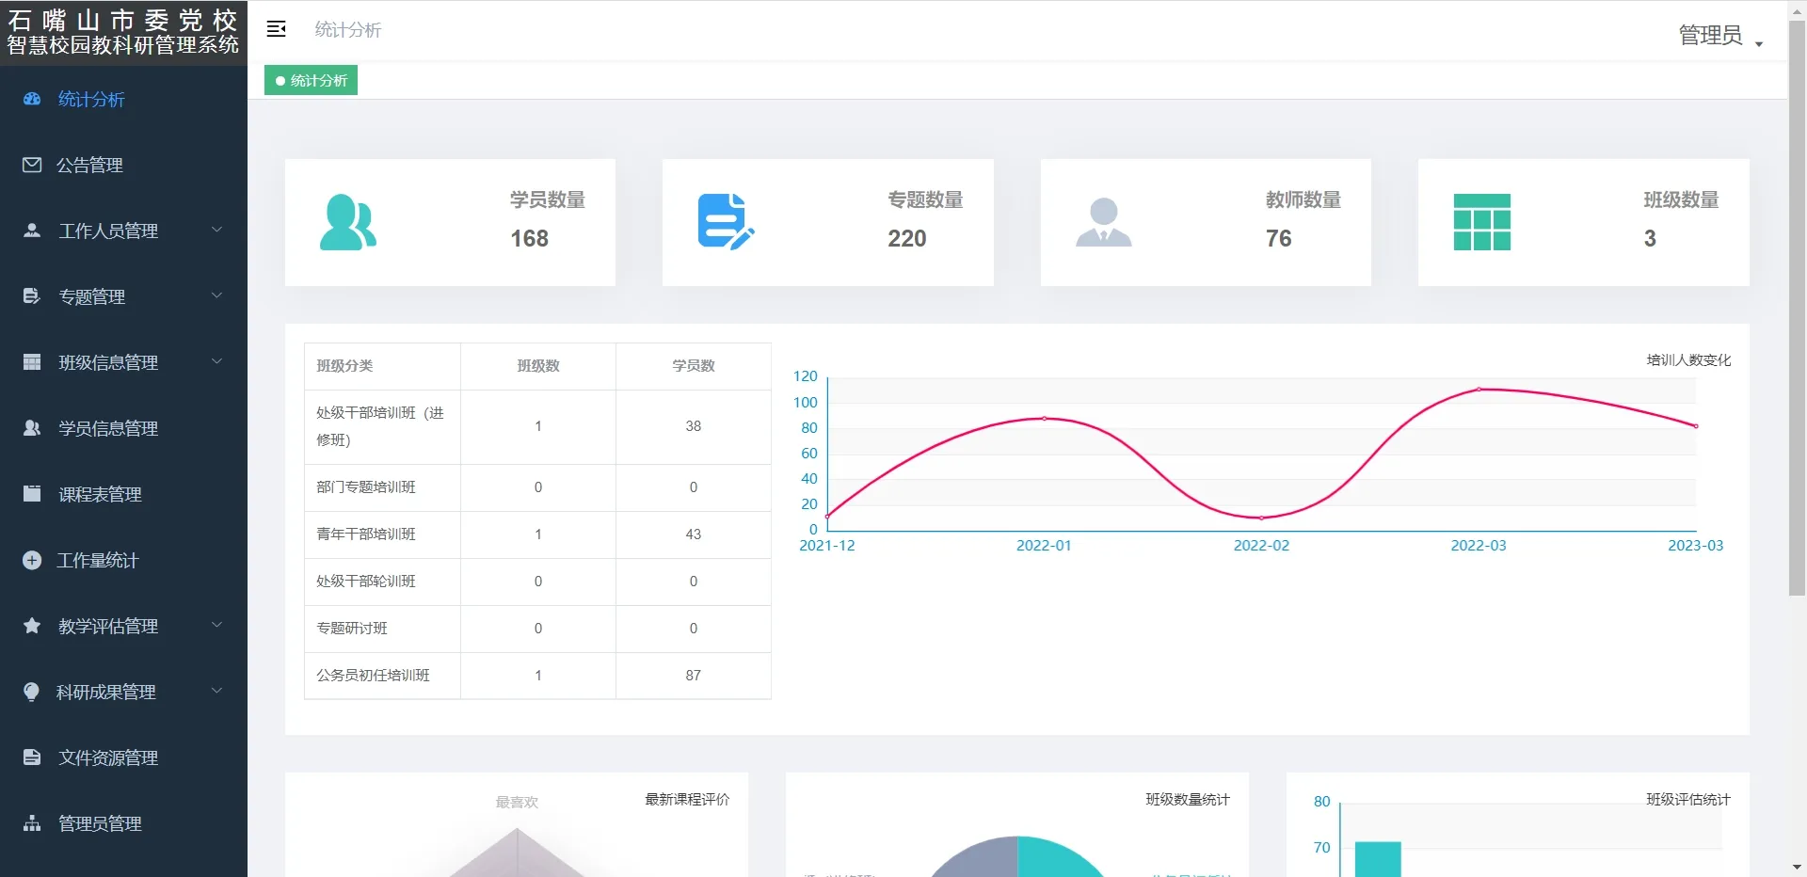The image size is (1807, 877).
Task: Expand the 教学评估管理 submenu chevron
Action: coord(216,625)
